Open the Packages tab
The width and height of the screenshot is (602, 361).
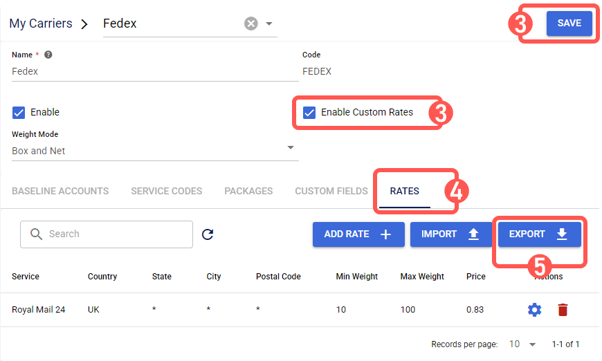pyautogui.click(x=248, y=191)
